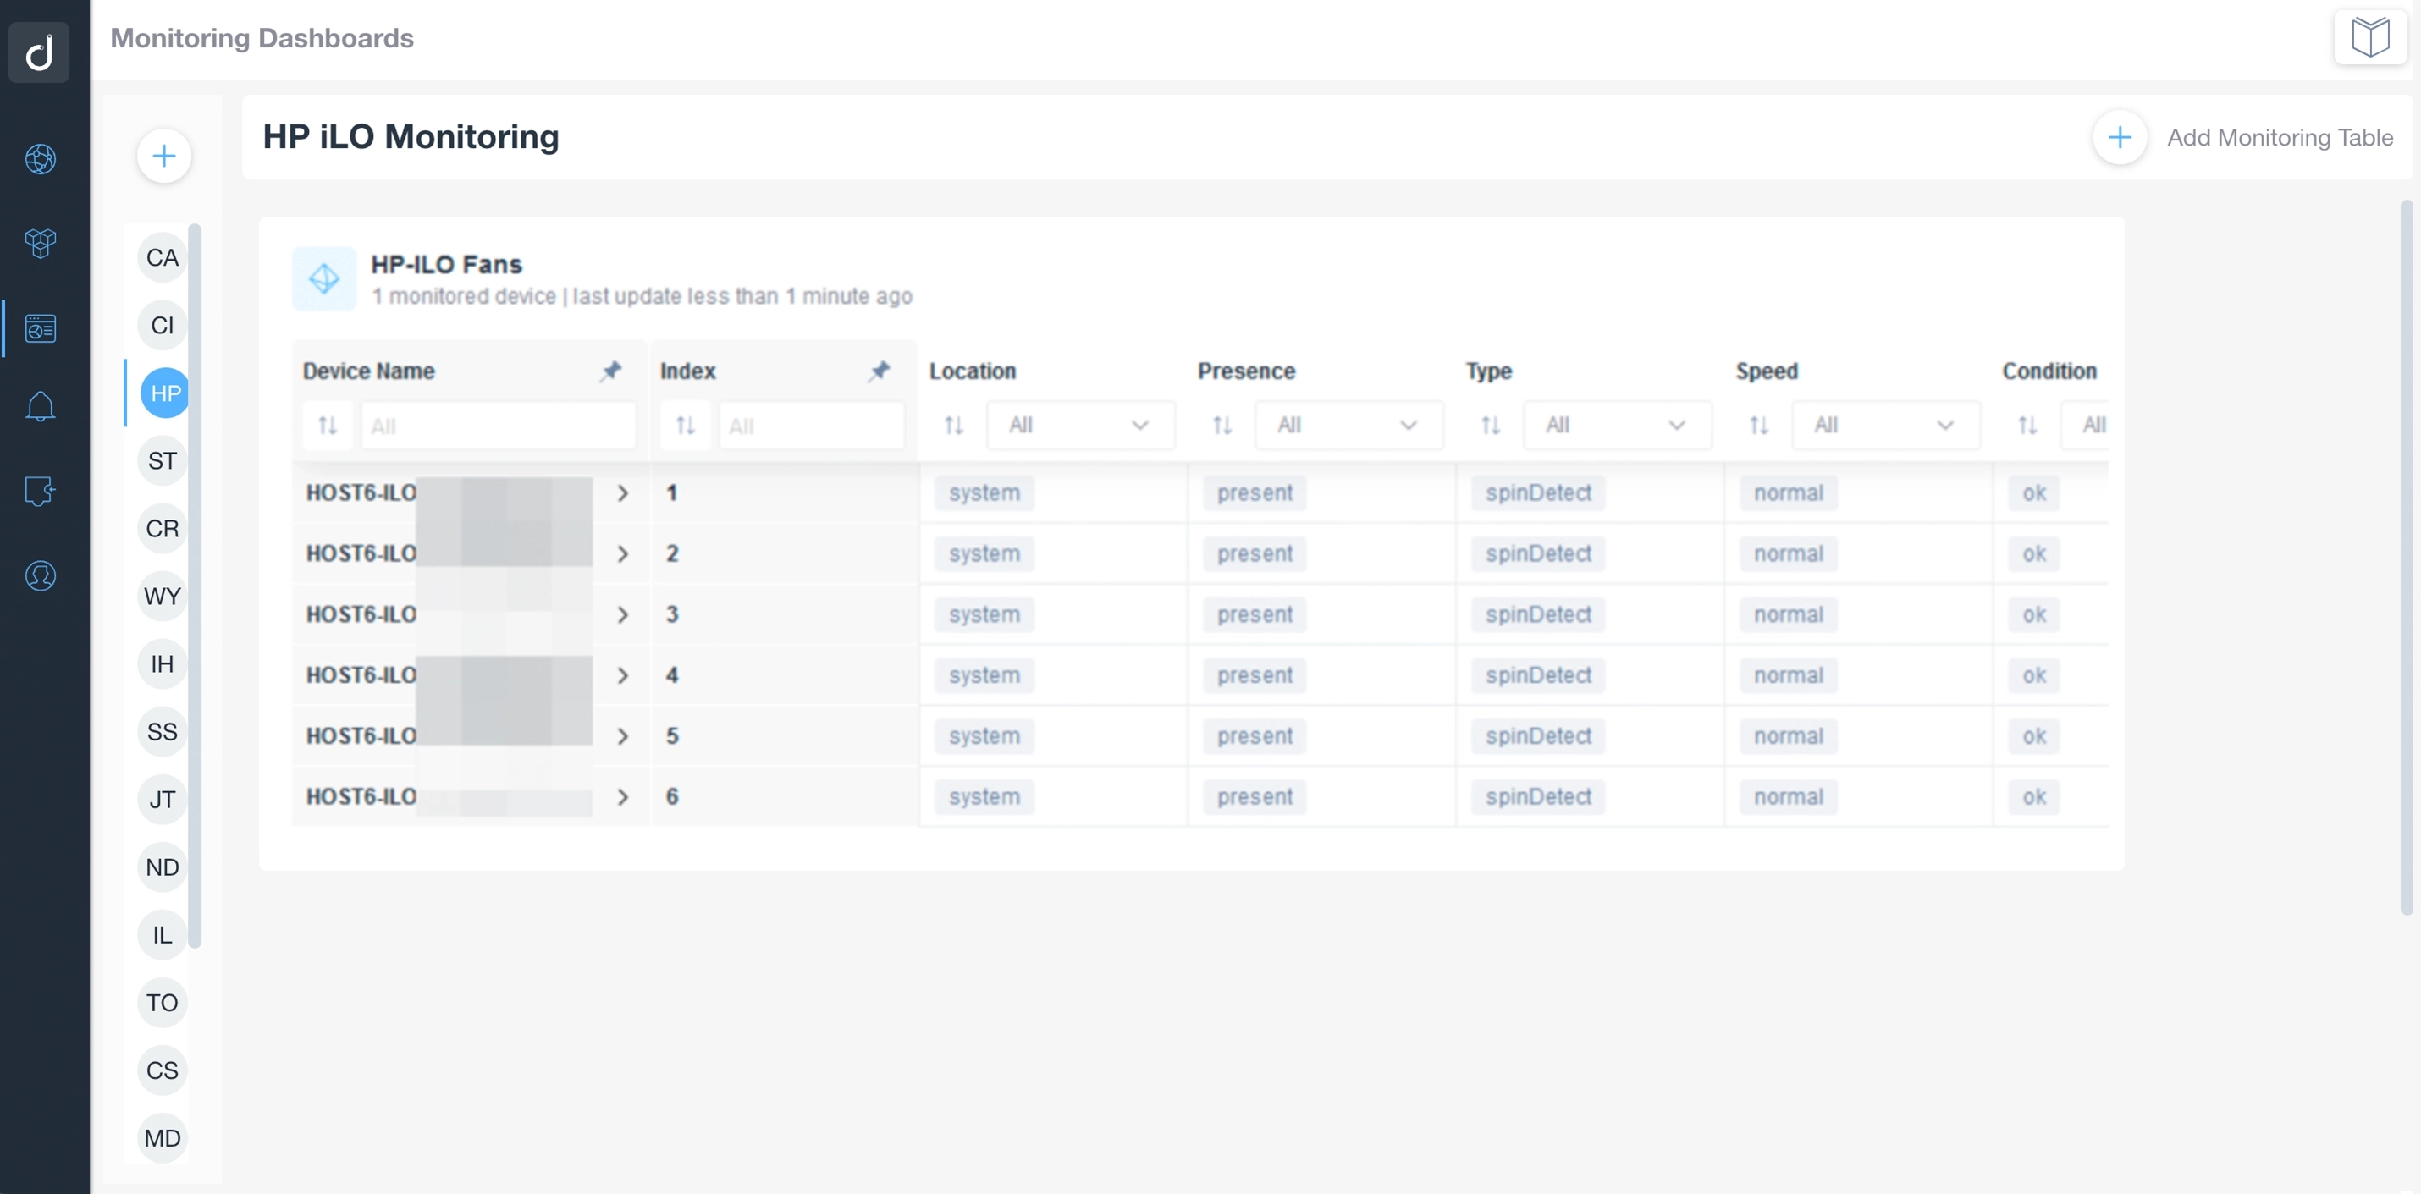Viewport: 2421px width, 1194px height.
Task: Click the CI sidebar navigation icon
Action: coord(163,326)
